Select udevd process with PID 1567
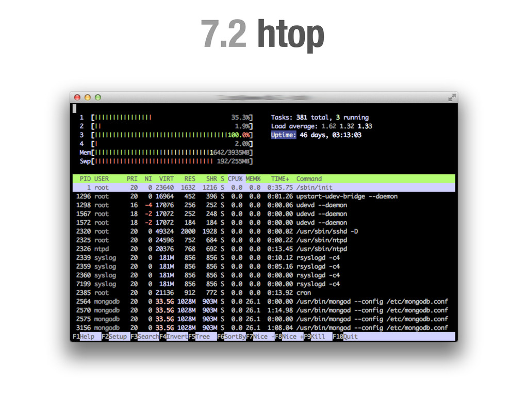Image resolution: width=528 pixels, height=396 pixels. click(x=264, y=214)
